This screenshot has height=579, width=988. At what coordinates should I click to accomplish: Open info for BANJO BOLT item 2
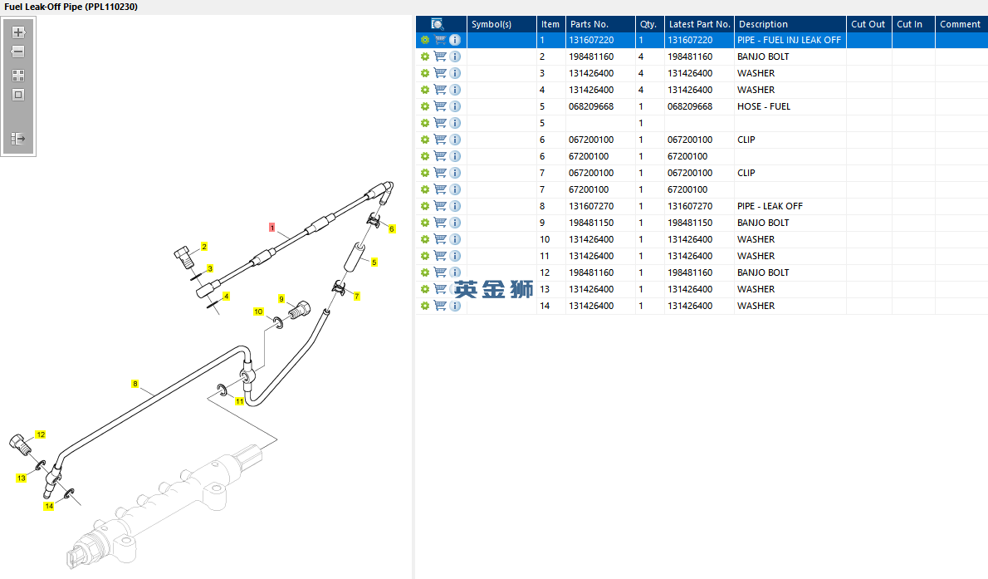[455, 56]
